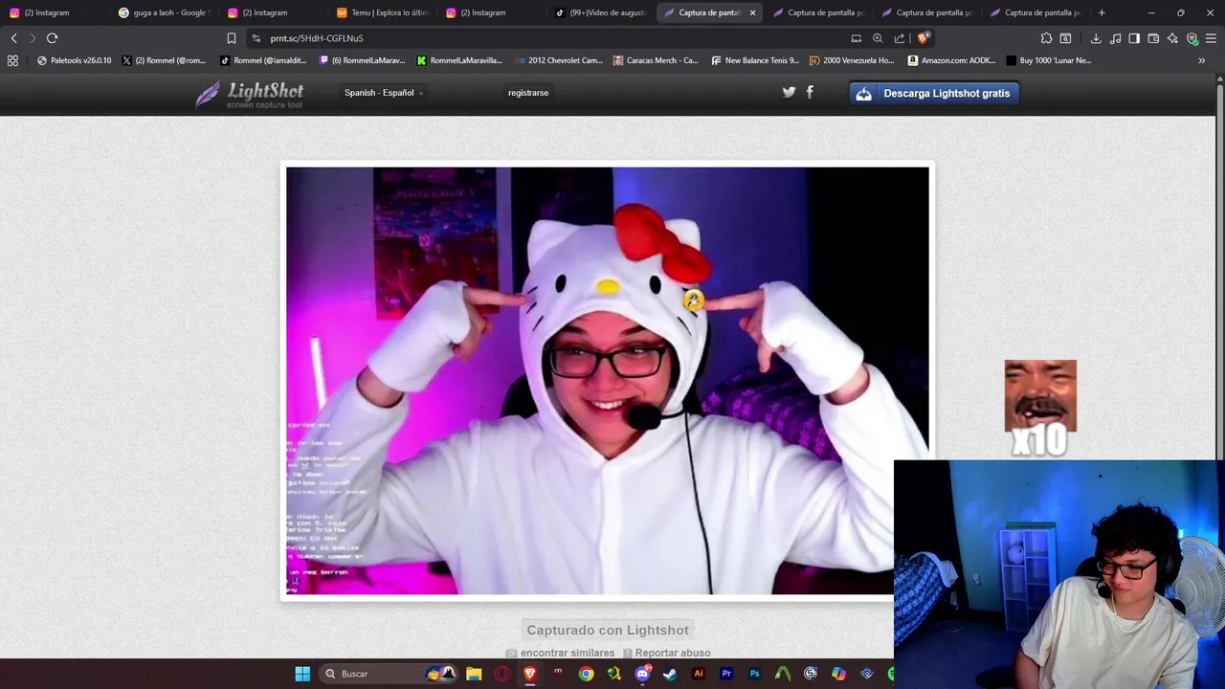Open the browser hamburger menu

[1211, 38]
